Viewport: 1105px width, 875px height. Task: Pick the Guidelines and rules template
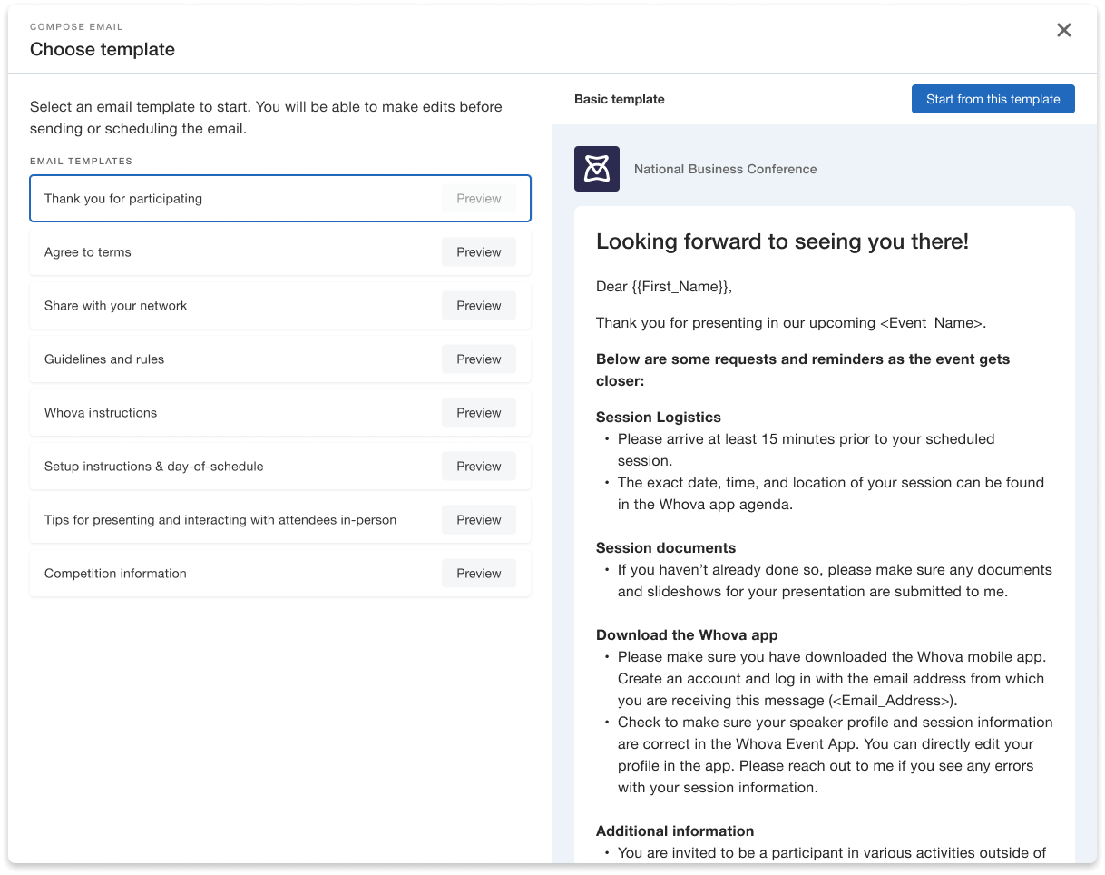[x=104, y=359]
